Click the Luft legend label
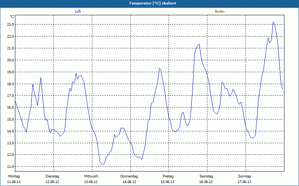 click(x=78, y=12)
